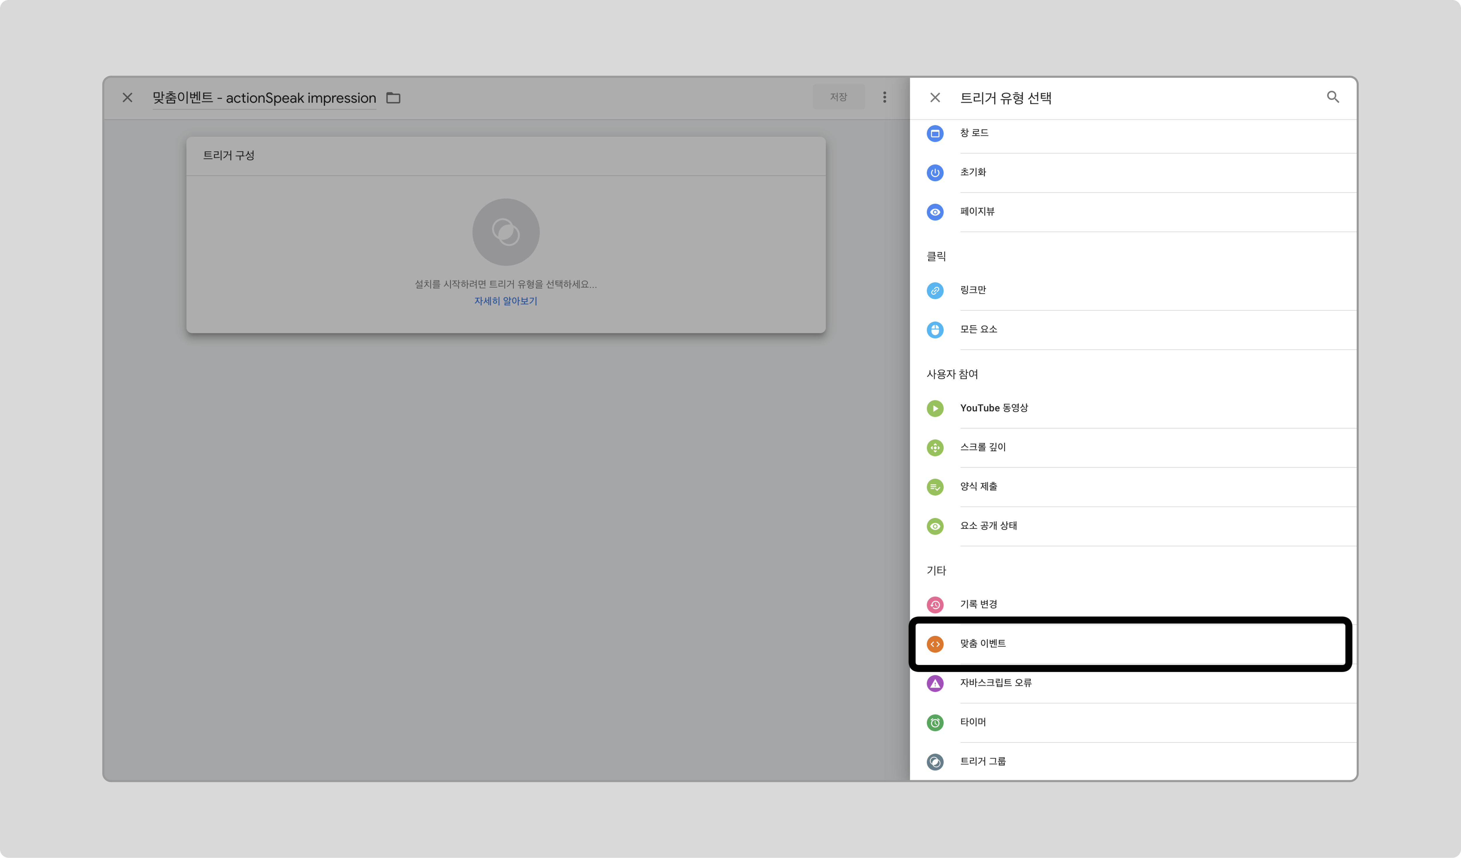Click the YouTube 동영상 play icon
Viewport: 1461px width, 858px height.
click(x=934, y=408)
